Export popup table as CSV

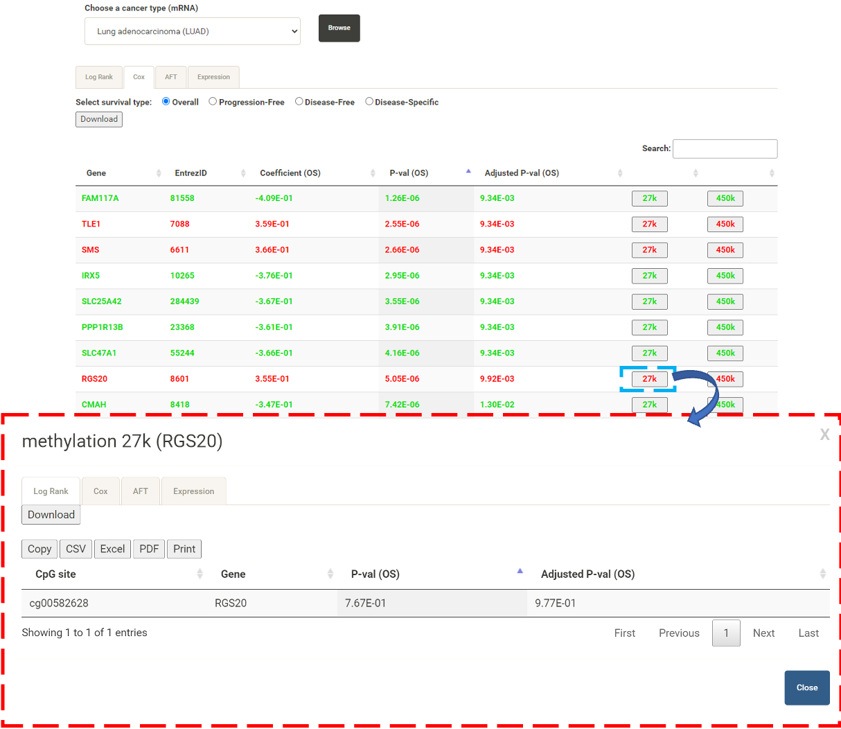pos(76,549)
